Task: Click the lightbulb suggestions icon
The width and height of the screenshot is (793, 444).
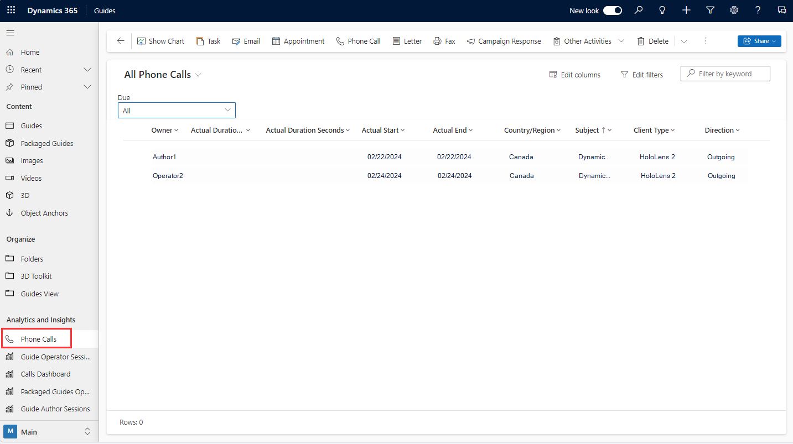Action: click(x=662, y=10)
